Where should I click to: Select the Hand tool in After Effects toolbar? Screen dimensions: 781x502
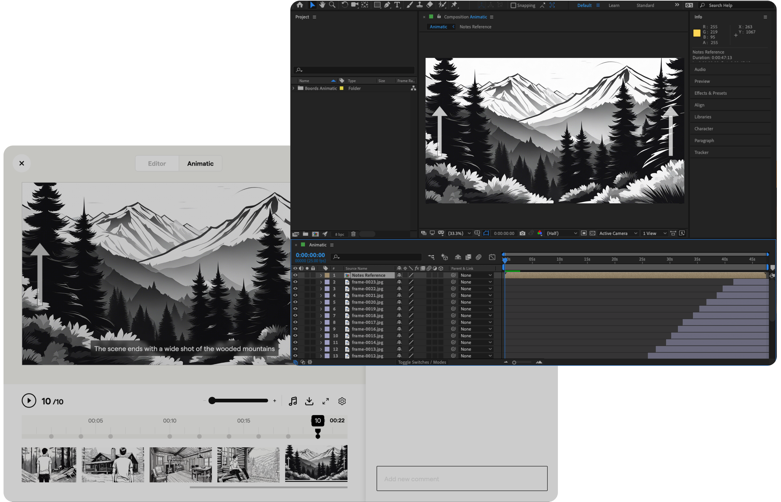[322, 5]
